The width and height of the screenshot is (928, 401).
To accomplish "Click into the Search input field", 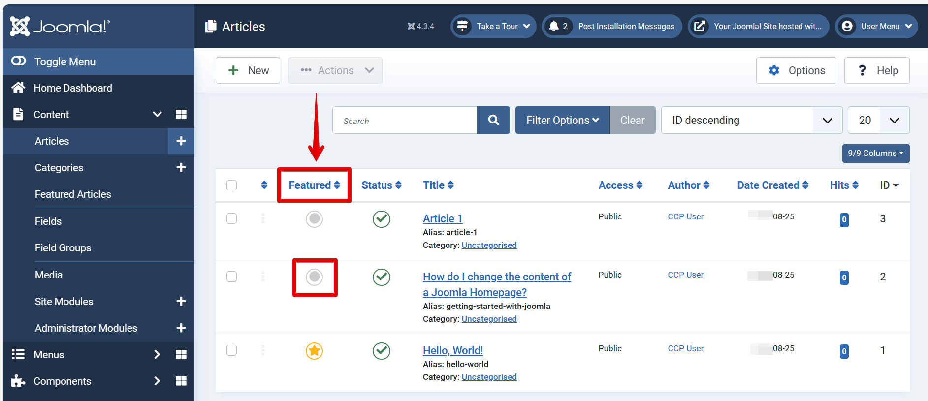I will [405, 121].
